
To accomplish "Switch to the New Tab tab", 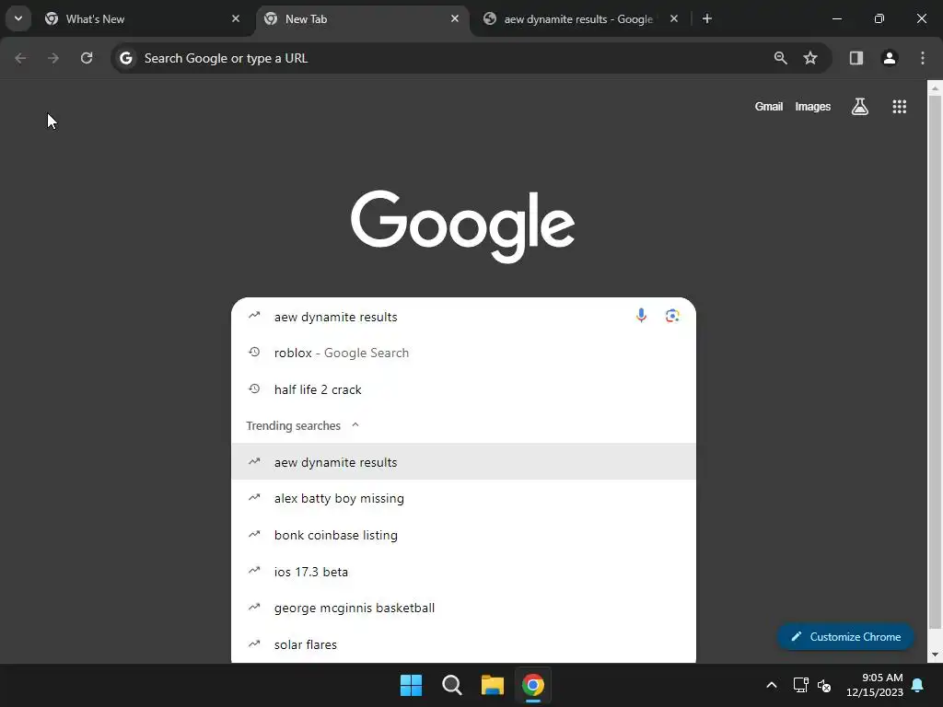I will click(363, 18).
